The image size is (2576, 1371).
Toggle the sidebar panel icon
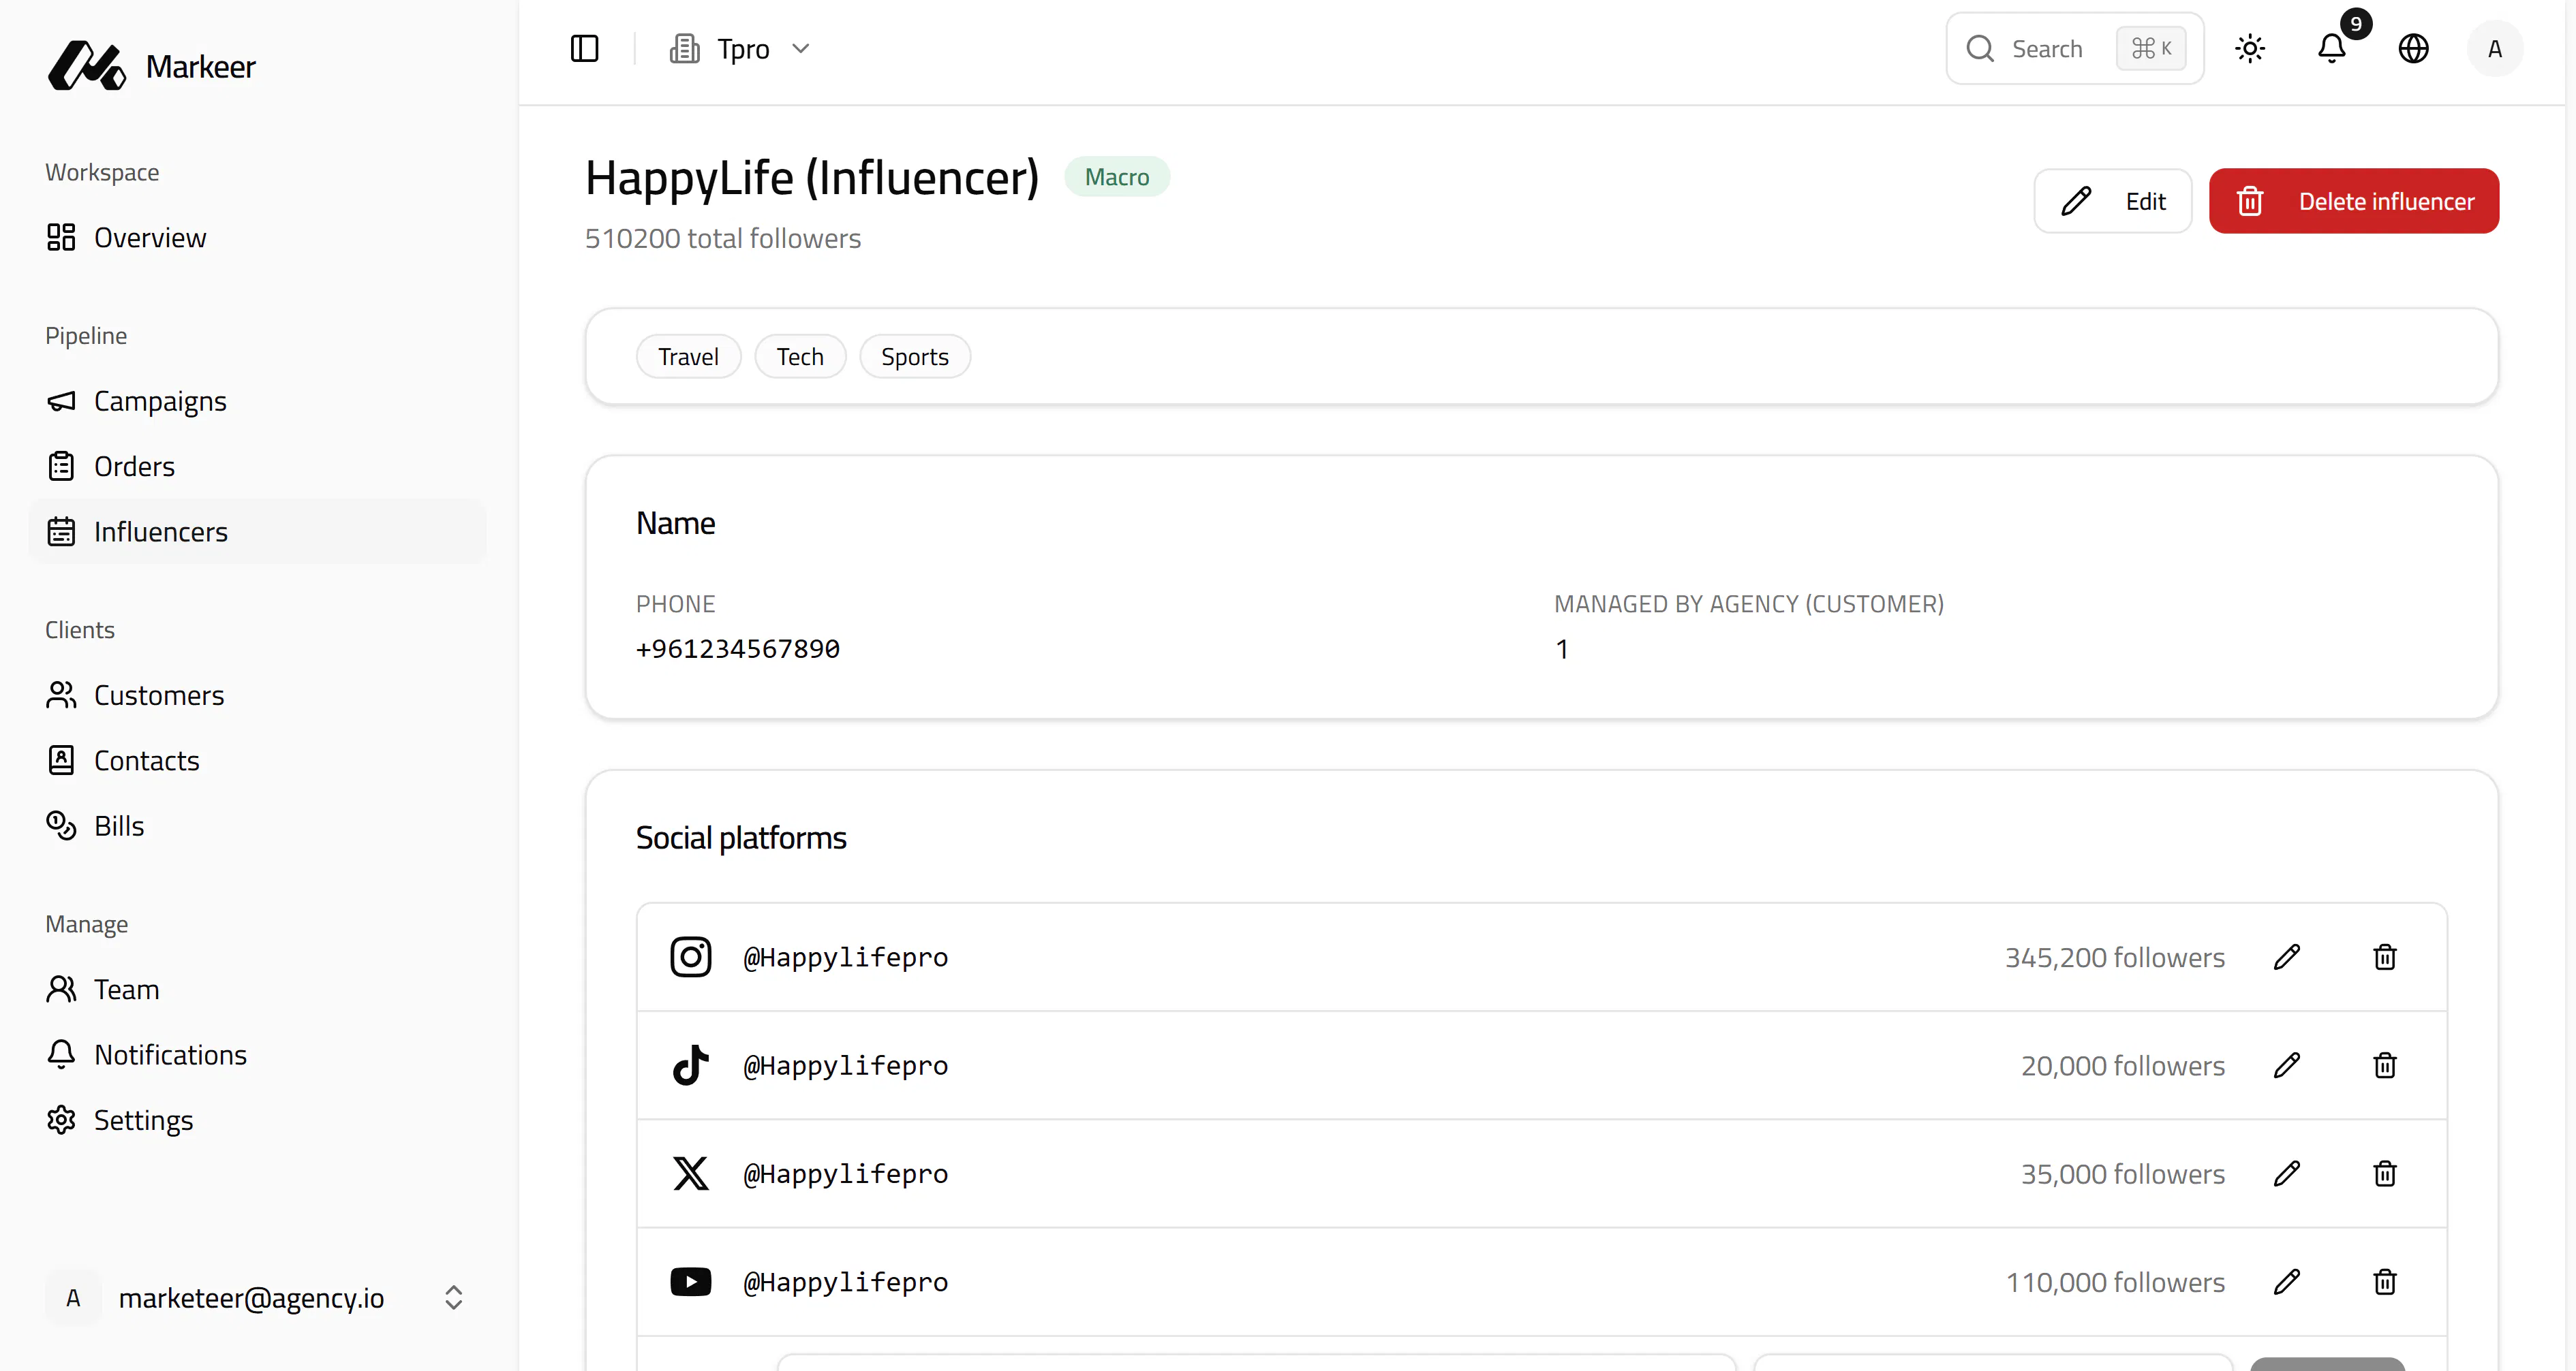(x=584, y=48)
